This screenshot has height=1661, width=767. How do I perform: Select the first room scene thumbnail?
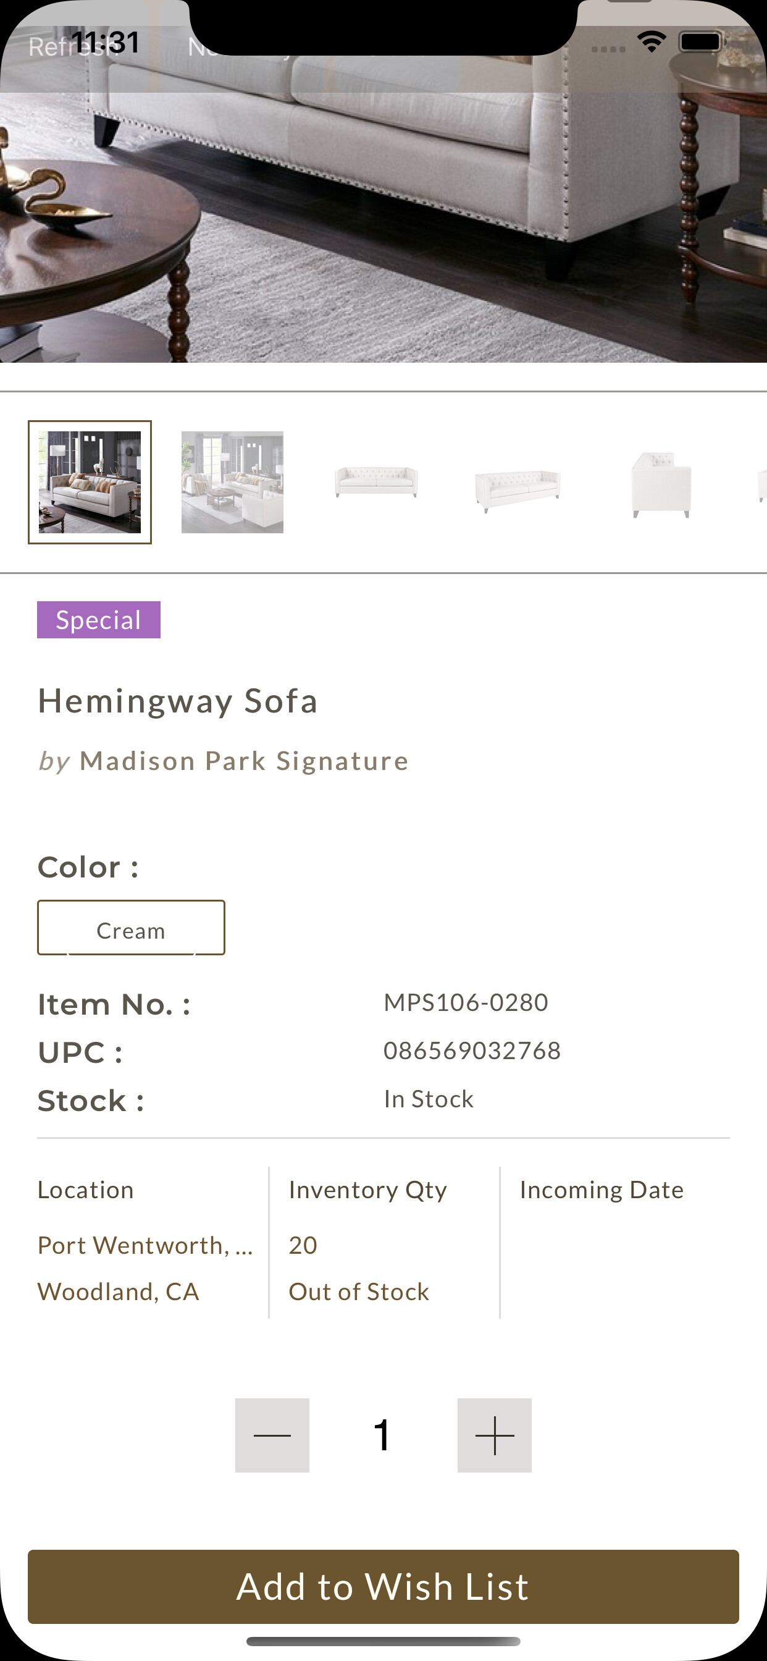pyautogui.click(x=90, y=481)
